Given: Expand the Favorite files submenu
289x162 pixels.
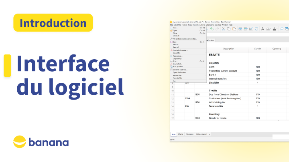Looking at the screenshot, I should (x=188, y=78).
